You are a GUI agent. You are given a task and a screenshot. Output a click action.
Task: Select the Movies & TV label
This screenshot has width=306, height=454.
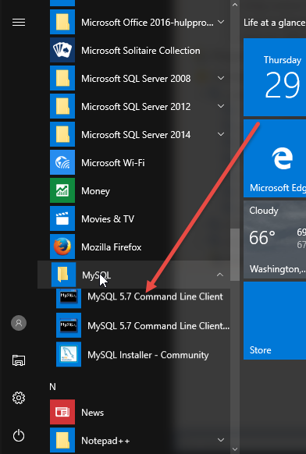coord(108,219)
